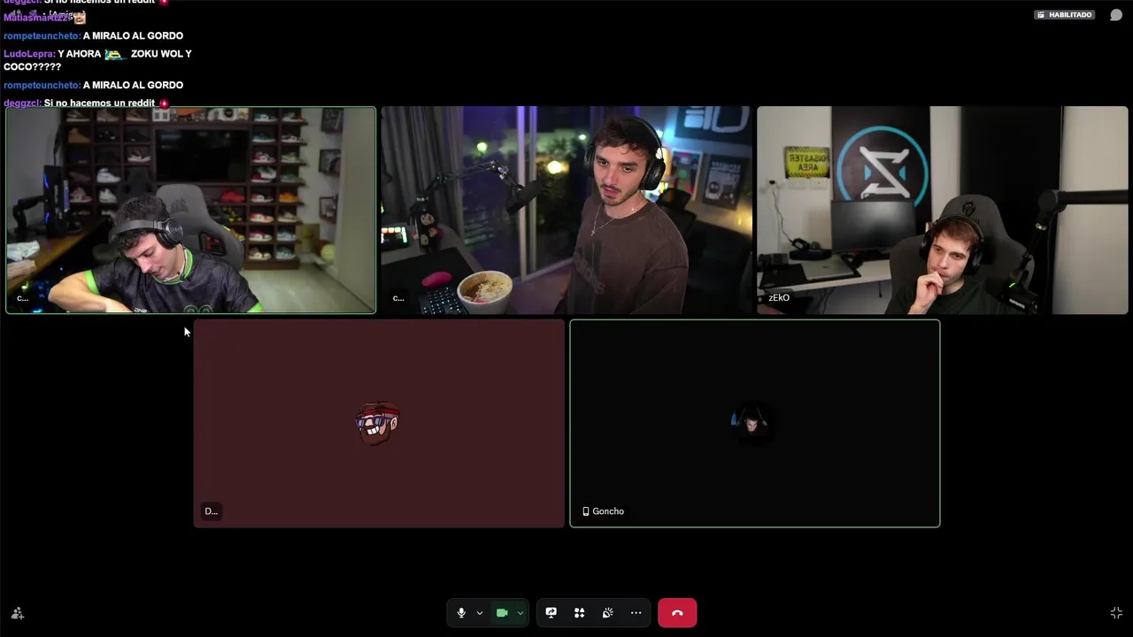Open the chat bubble icon
The height and width of the screenshot is (637, 1133).
point(1116,15)
